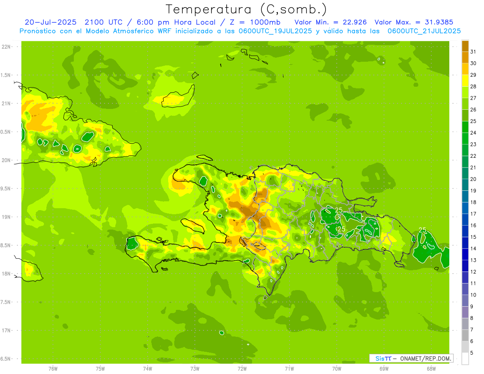Image resolution: width=484 pixels, height=374 pixels.
Task: Click the legend value label '18'
Action: point(474,202)
